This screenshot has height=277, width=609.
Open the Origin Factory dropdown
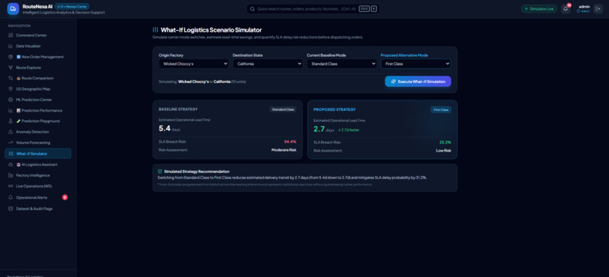pyautogui.click(x=194, y=63)
